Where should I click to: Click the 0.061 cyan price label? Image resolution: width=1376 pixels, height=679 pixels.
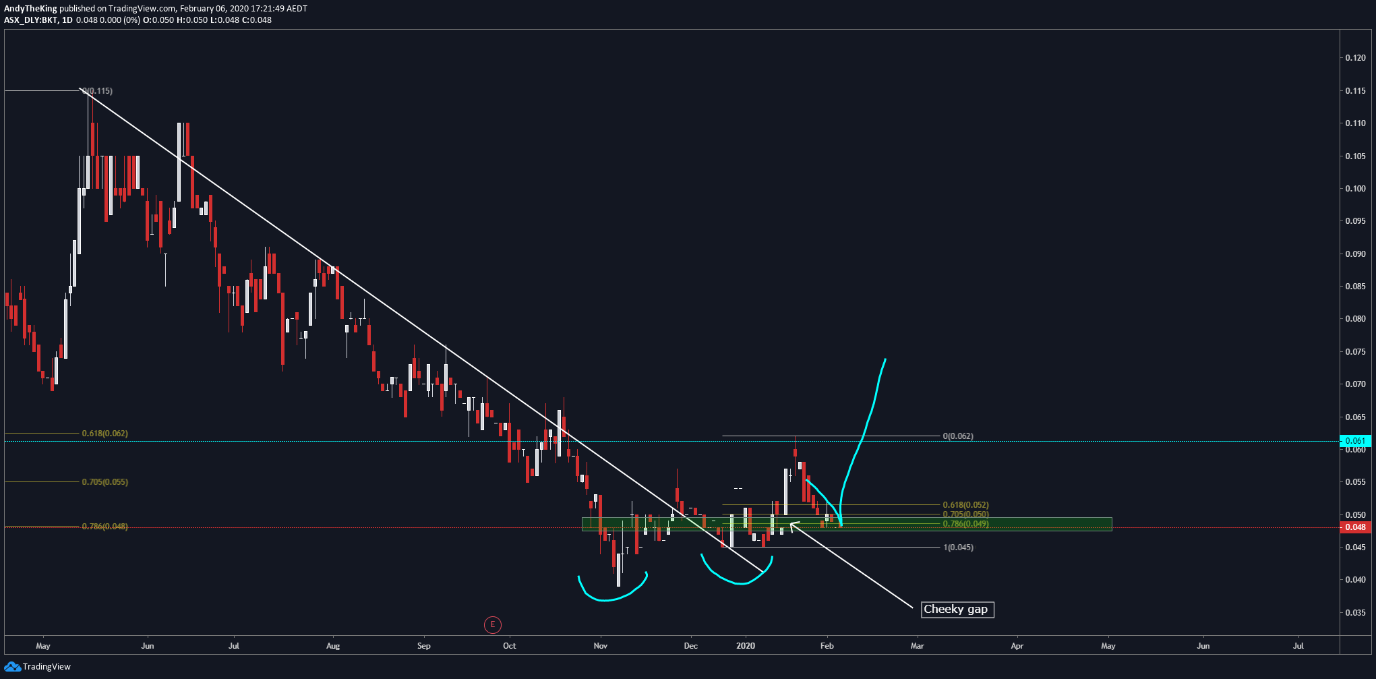1355,441
